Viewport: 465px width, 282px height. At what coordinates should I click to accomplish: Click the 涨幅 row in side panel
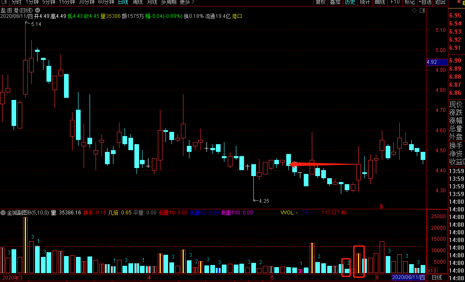pyautogui.click(x=456, y=121)
